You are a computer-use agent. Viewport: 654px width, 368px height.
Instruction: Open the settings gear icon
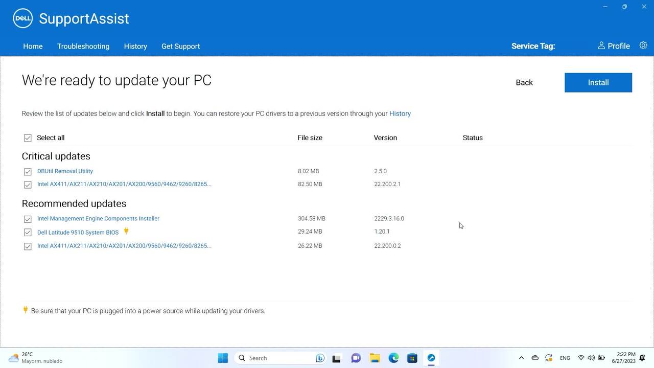[643, 45]
